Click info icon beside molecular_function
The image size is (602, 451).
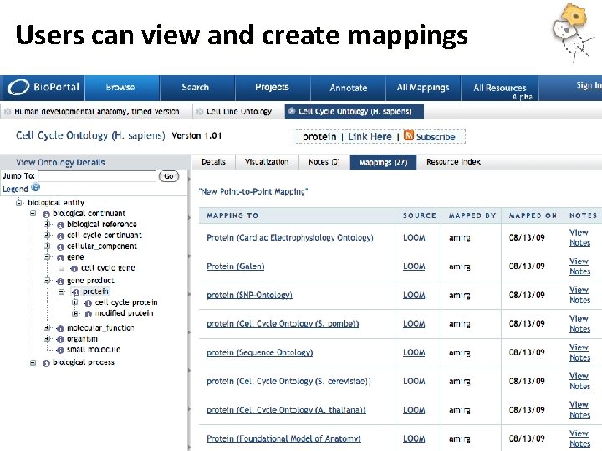[x=60, y=328]
